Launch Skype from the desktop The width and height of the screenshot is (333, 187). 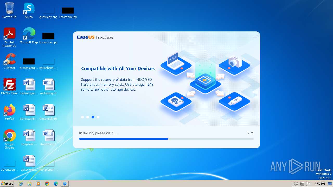click(29, 10)
